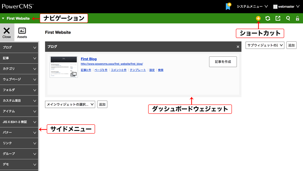
Task: Expand the デモ side menu chevron
Action: 35,165
